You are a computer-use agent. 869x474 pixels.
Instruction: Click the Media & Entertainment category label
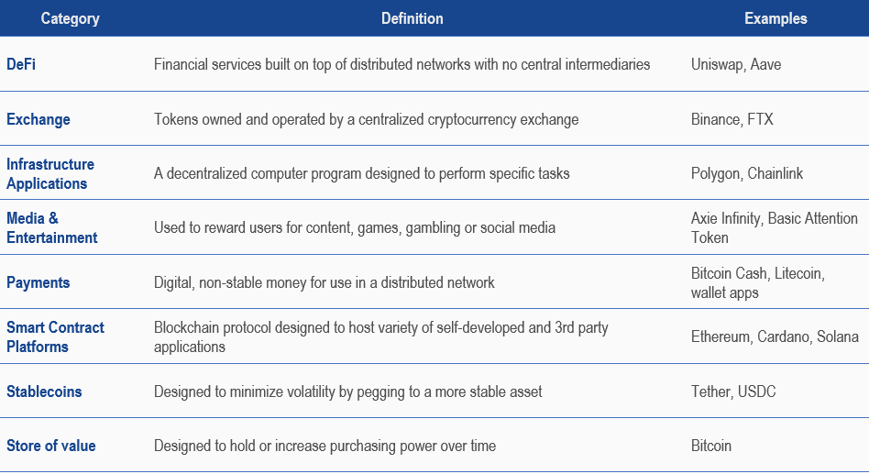(x=51, y=228)
